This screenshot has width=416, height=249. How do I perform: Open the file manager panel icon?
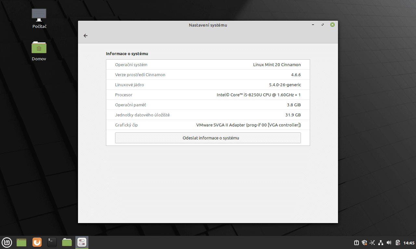pos(67,242)
